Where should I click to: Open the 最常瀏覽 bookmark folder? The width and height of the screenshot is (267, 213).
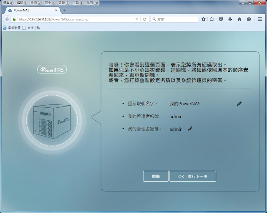coord(12,28)
